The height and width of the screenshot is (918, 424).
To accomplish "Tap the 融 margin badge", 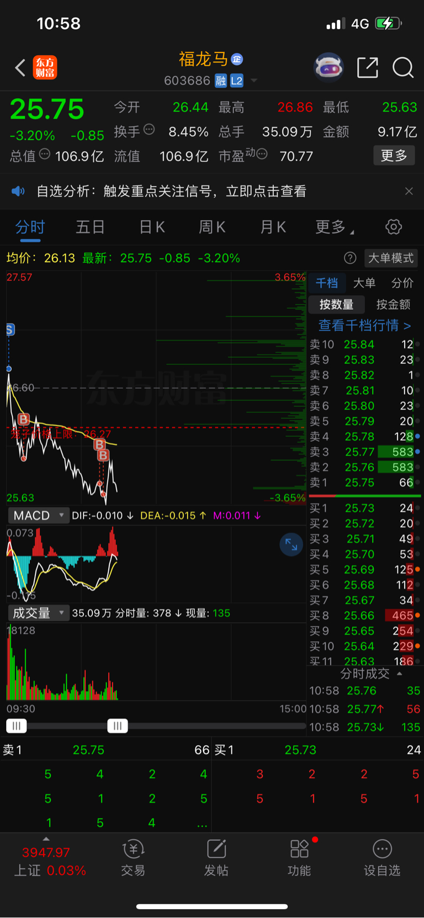I will (x=221, y=81).
